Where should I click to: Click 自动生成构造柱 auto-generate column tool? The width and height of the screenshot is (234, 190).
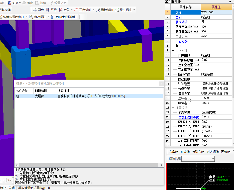64,17
